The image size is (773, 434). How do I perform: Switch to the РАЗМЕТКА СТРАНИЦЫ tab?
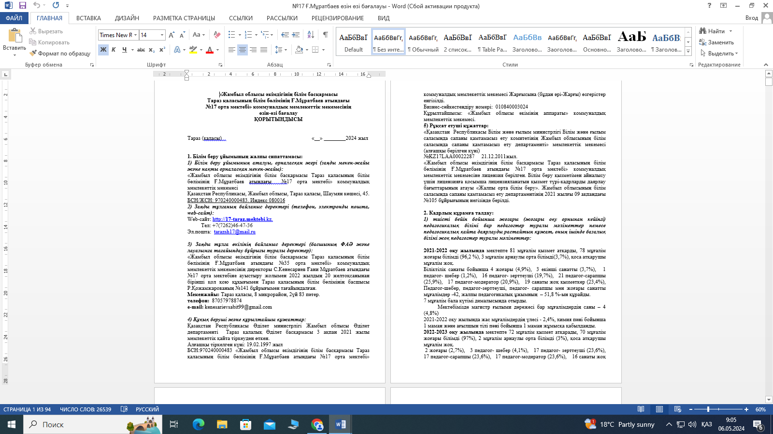(184, 18)
